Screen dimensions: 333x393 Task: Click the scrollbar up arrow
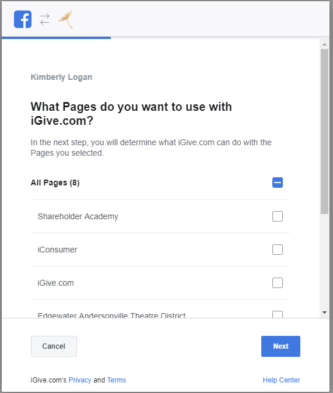324,44
